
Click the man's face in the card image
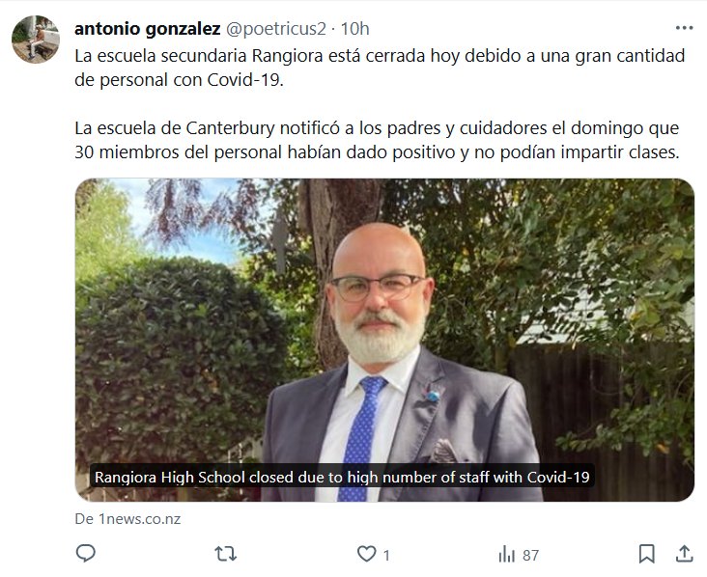[379, 292]
